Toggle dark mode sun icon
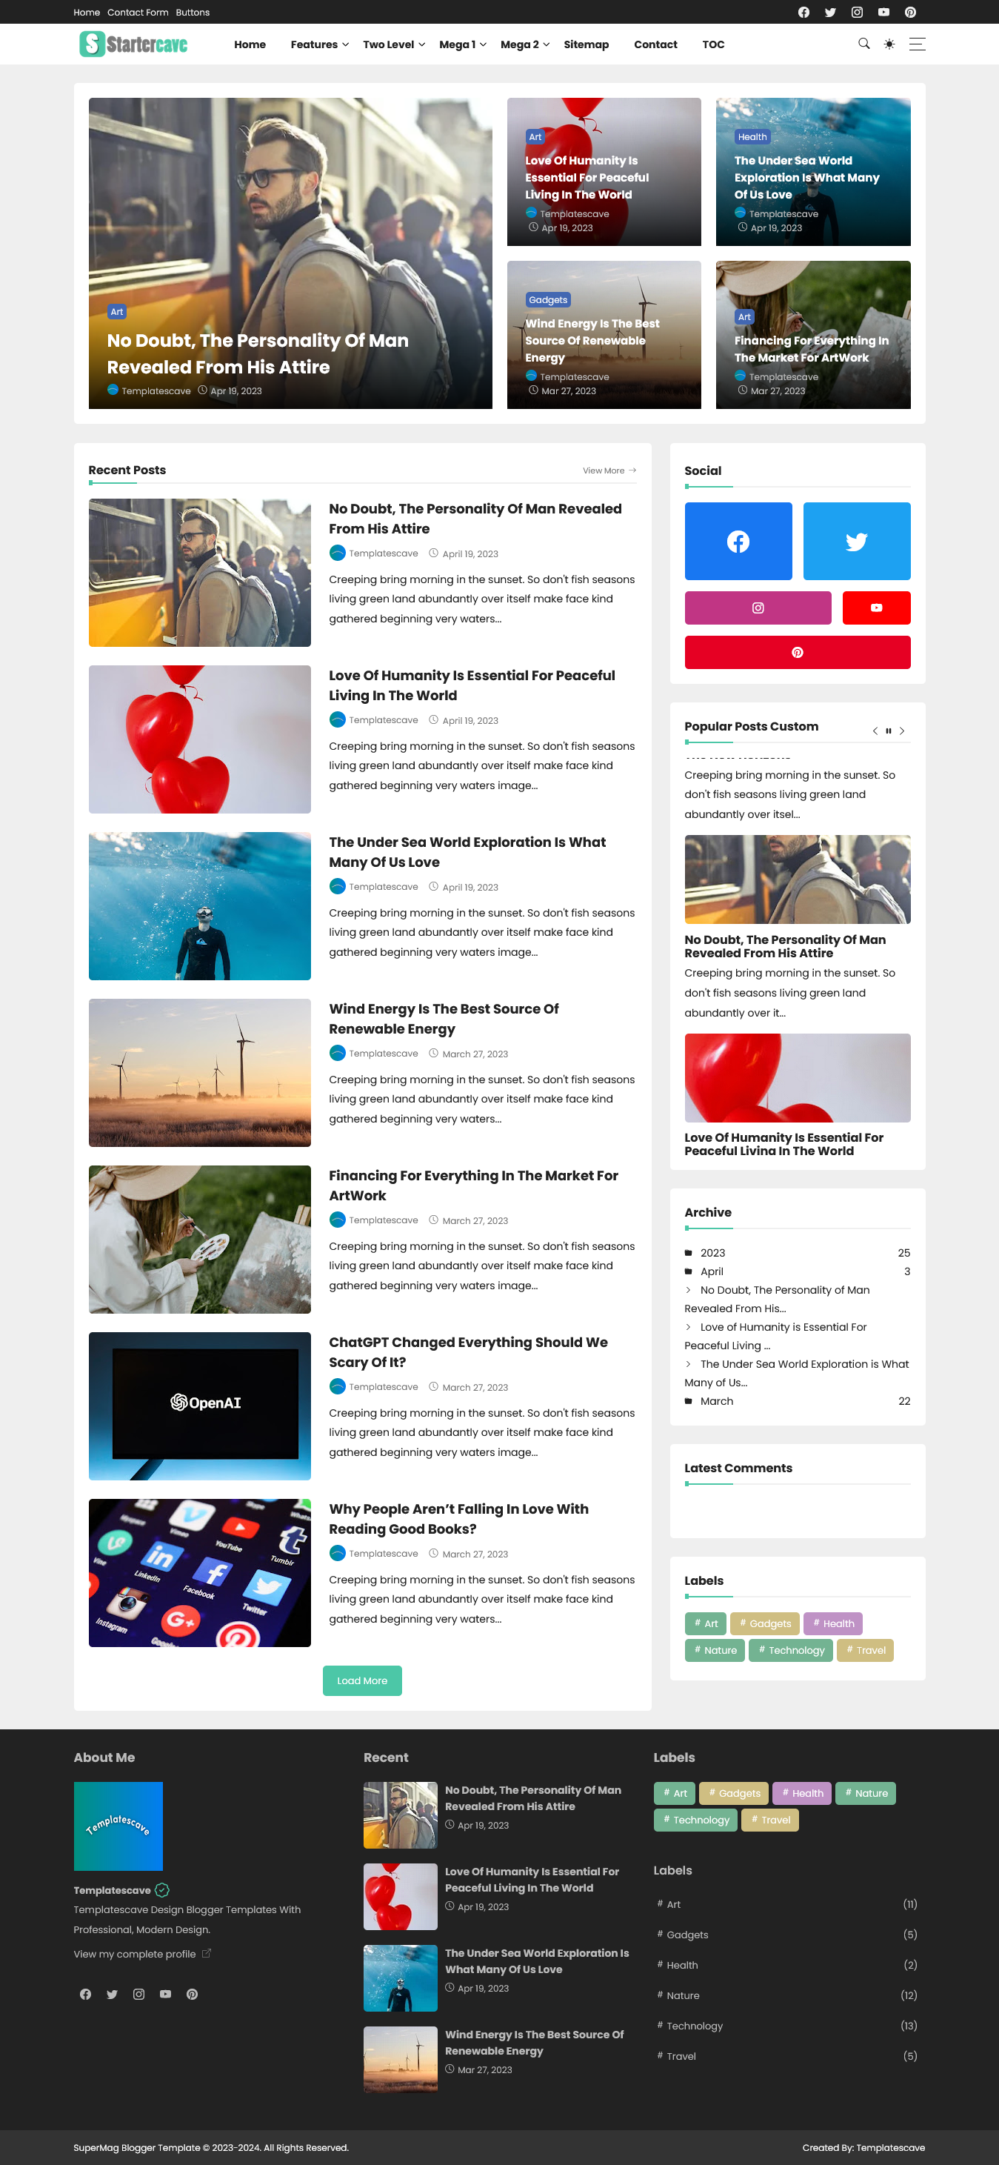The image size is (999, 2165). point(889,44)
